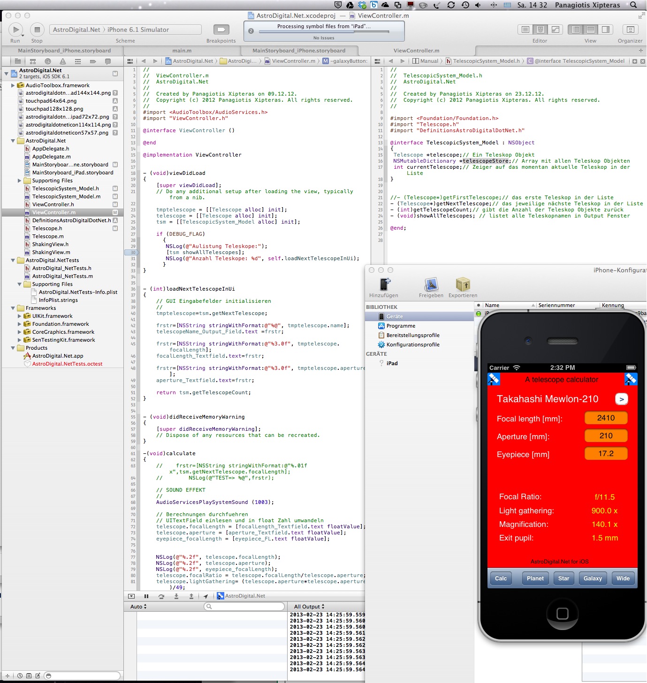Open Time Machine menu bar icon
Image resolution: width=647 pixels, height=683 pixels.
[465, 5]
